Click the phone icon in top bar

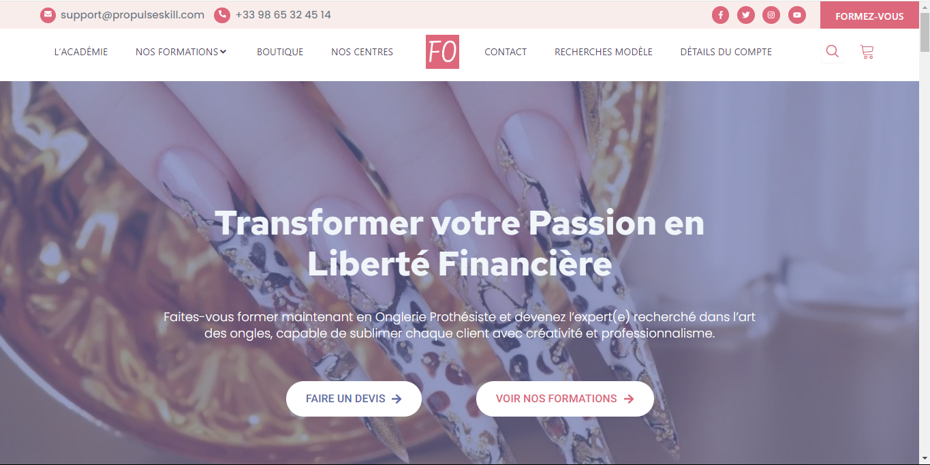point(222,15)
